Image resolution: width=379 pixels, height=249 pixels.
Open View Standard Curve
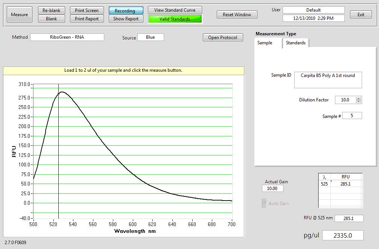(175, 10)
